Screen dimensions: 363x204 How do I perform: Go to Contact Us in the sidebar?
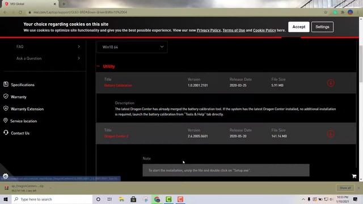pos(20,133)
